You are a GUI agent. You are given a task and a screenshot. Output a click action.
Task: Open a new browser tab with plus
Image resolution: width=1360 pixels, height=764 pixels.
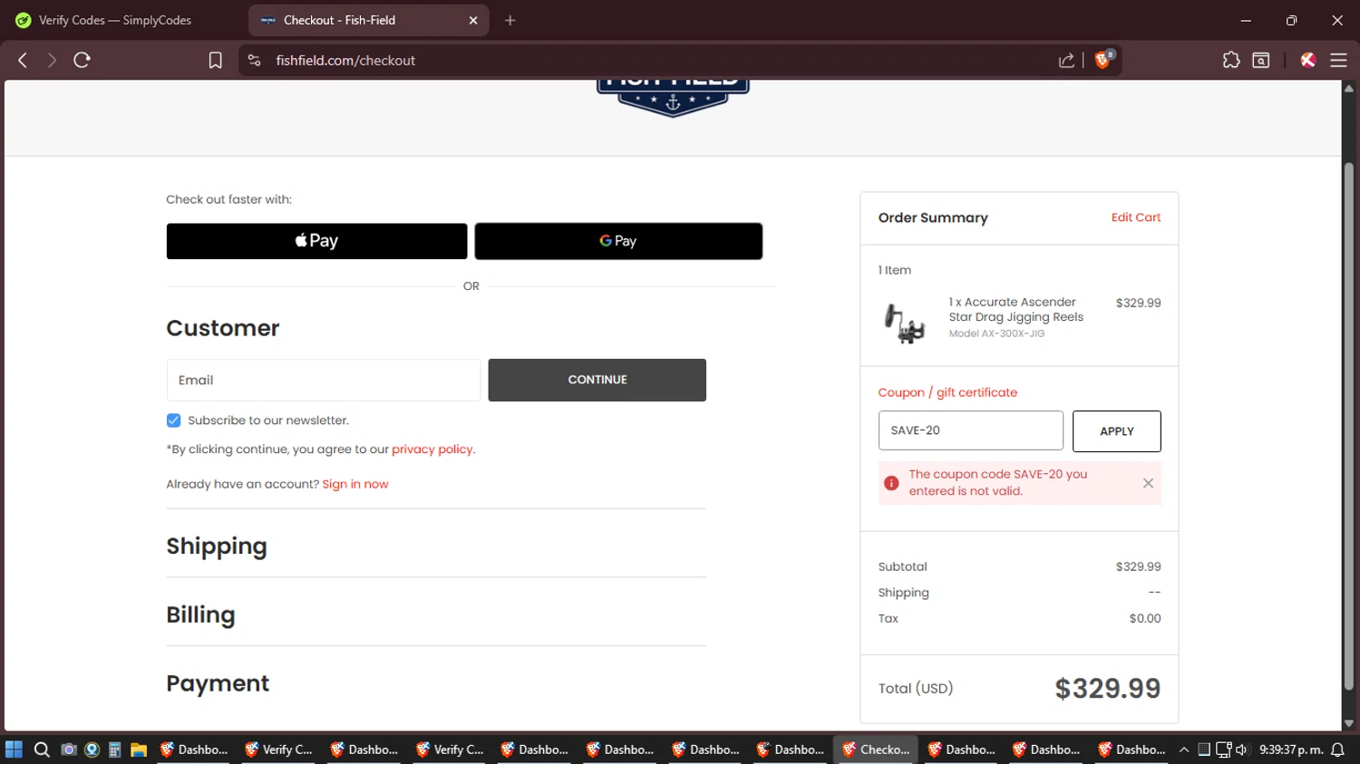click(x=510, y=20)
